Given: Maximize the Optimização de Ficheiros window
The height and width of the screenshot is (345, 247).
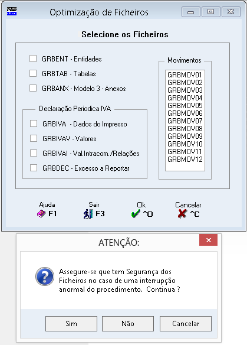Looking at the screenshot, I should (x=211, y=12).
